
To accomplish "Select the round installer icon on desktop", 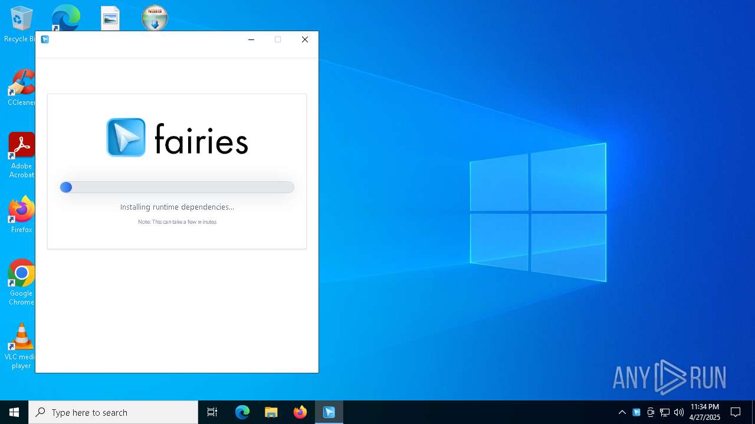I will tap(155, 18).
